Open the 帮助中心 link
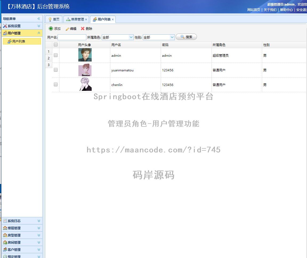The height and width of the screenshot is (258, 307). [286, 10]
